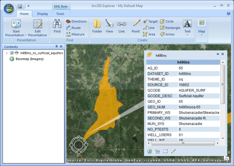Viewport: 234px width, 166px height.
Task: Click the orange polygon icon in popup title
Action: pyautogui.click(x=149, y=54)
